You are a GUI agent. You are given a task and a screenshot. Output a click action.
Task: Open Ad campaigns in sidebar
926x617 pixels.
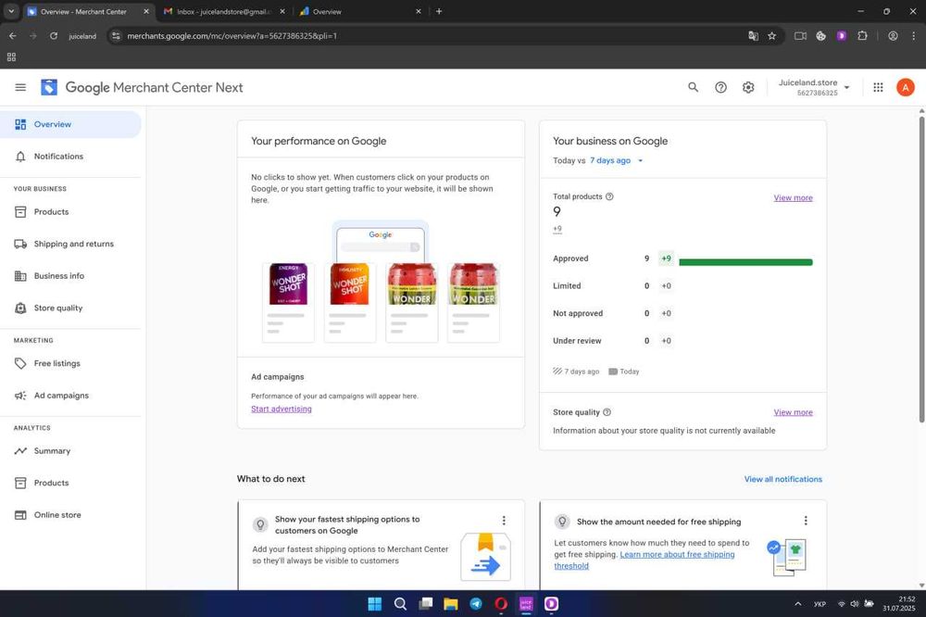(x=70, y=396)
